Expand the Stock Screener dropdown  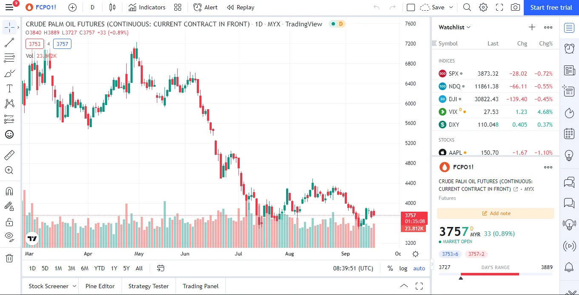(74, 286)
